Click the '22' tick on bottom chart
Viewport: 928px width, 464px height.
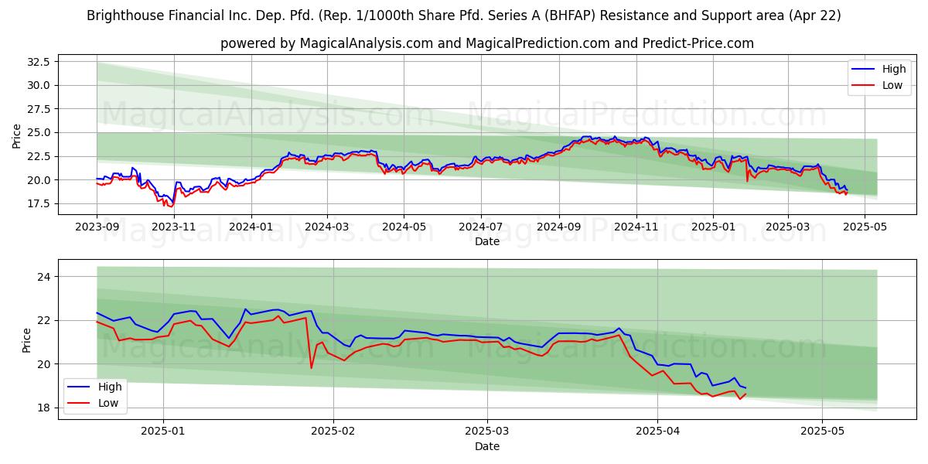coord(44,320)
